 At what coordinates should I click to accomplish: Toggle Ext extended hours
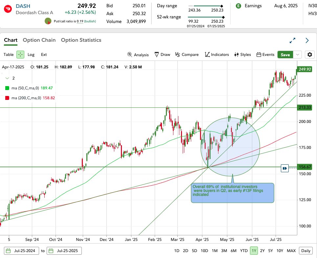tap(44, 55)
